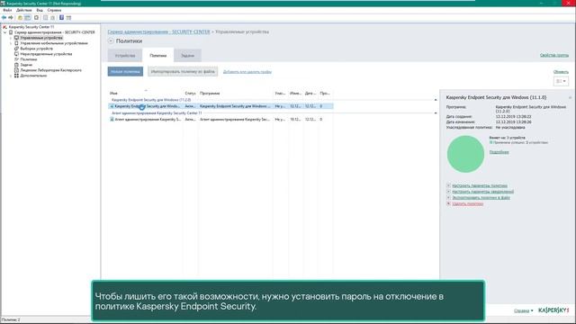Viewport: 576px width, 324px height.
Task: Click the Endpoint Security policy row icon
Action: pos(112,106)
